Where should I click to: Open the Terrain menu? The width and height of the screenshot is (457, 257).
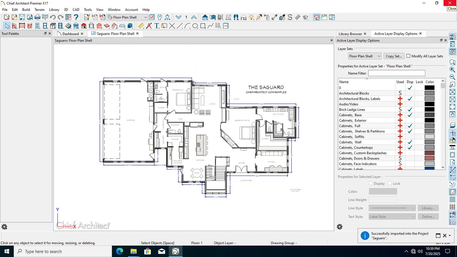pyautogui.click(x=40, y=10)
